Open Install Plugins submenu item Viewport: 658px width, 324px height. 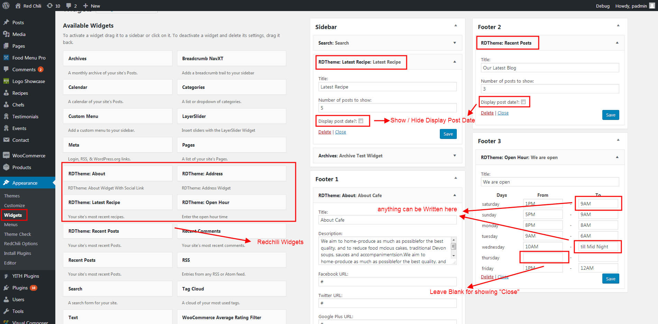[x=17, y=253]
